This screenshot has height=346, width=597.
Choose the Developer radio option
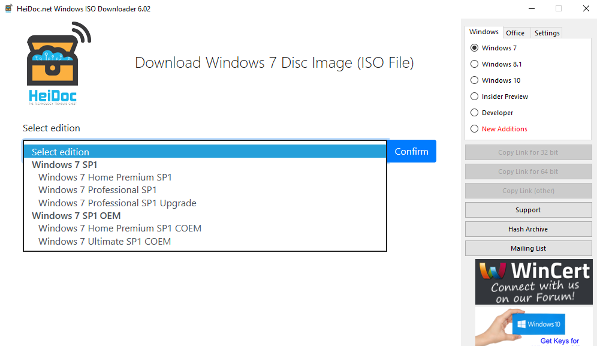pyautogui.click(x=474, y=113)
